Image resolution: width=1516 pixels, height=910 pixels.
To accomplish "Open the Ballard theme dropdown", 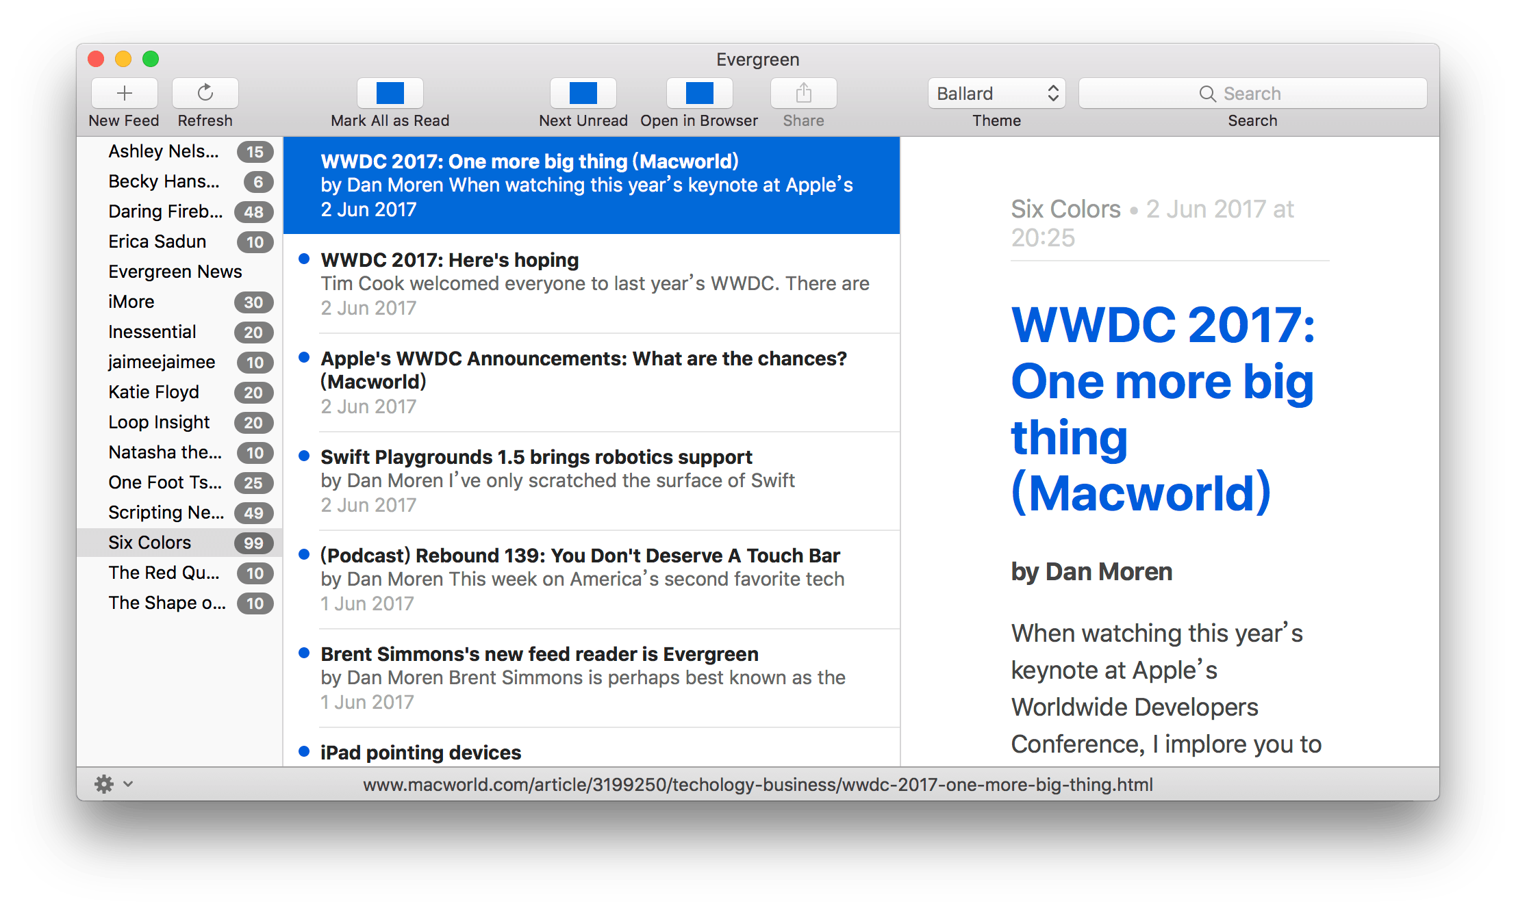I will (997, 93).
